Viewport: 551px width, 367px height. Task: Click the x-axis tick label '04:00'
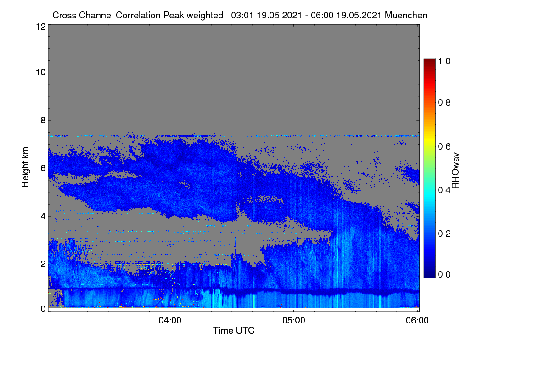pyautogui.click(x=170, y=321)
